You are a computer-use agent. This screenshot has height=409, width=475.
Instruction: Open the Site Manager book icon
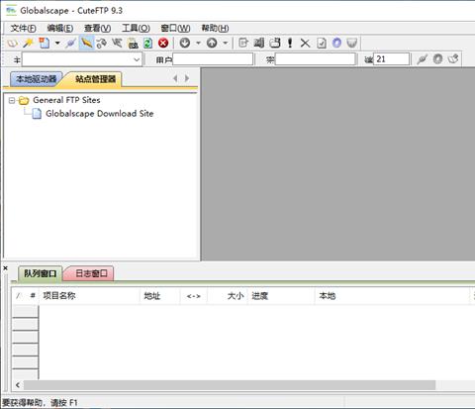[13, 43]
